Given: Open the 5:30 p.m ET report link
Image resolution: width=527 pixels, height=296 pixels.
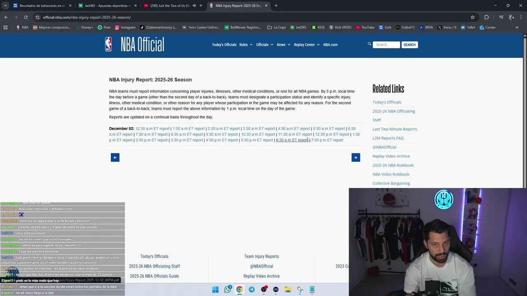Looking at the screenshot, I should tap(257, 140).
